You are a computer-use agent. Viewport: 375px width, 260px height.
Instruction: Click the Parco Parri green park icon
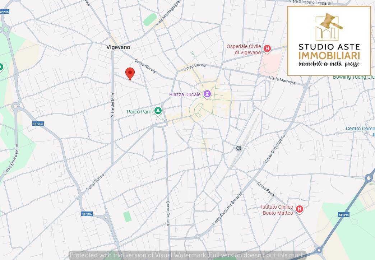pos(157,110)
